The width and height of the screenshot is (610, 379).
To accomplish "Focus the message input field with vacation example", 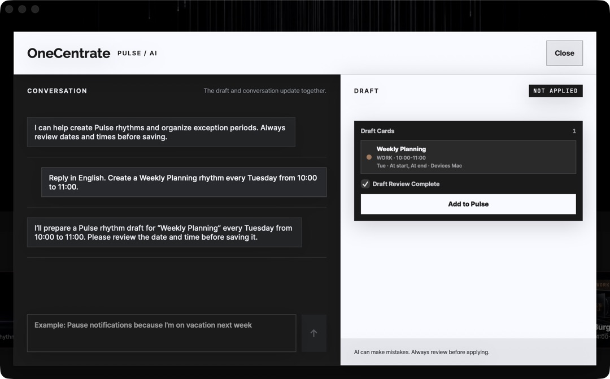I will [162, 333].
